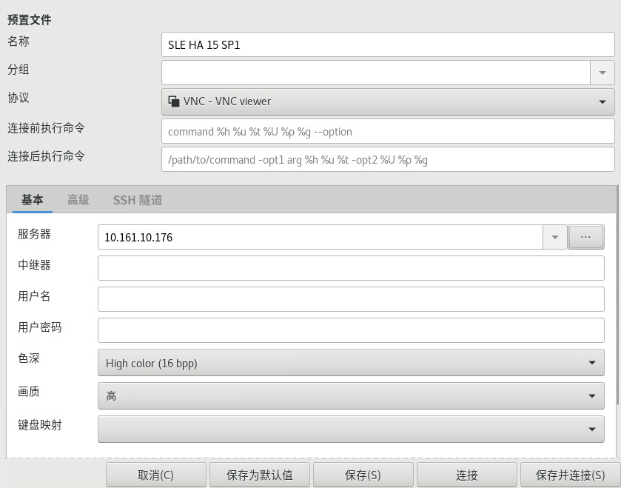Click the 用户名 username field
Viewport: 621px width, 488px height.
click(350, 299)
